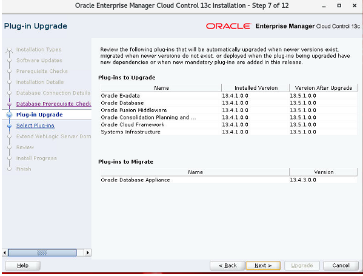Click the Next button
The height and width of the screenshot is (276, 363).
tap(263, 266)
